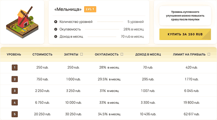Click the «Мельница» title
This screenshot has width=217, height=120.
(x=68, y=9)
